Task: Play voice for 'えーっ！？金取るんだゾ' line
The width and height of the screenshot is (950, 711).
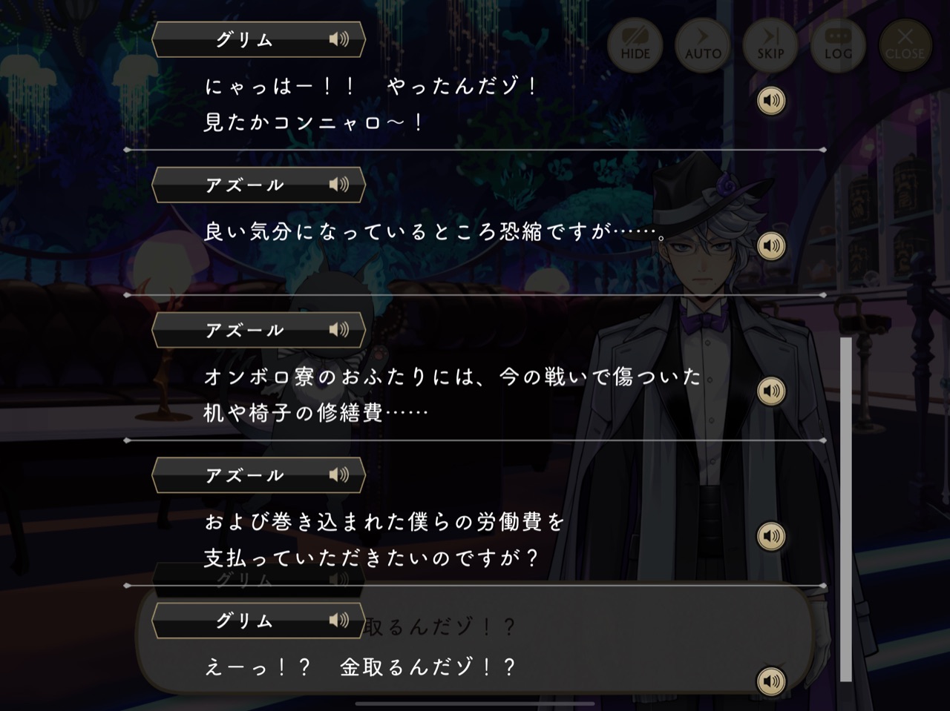Action: coord(771,680)
